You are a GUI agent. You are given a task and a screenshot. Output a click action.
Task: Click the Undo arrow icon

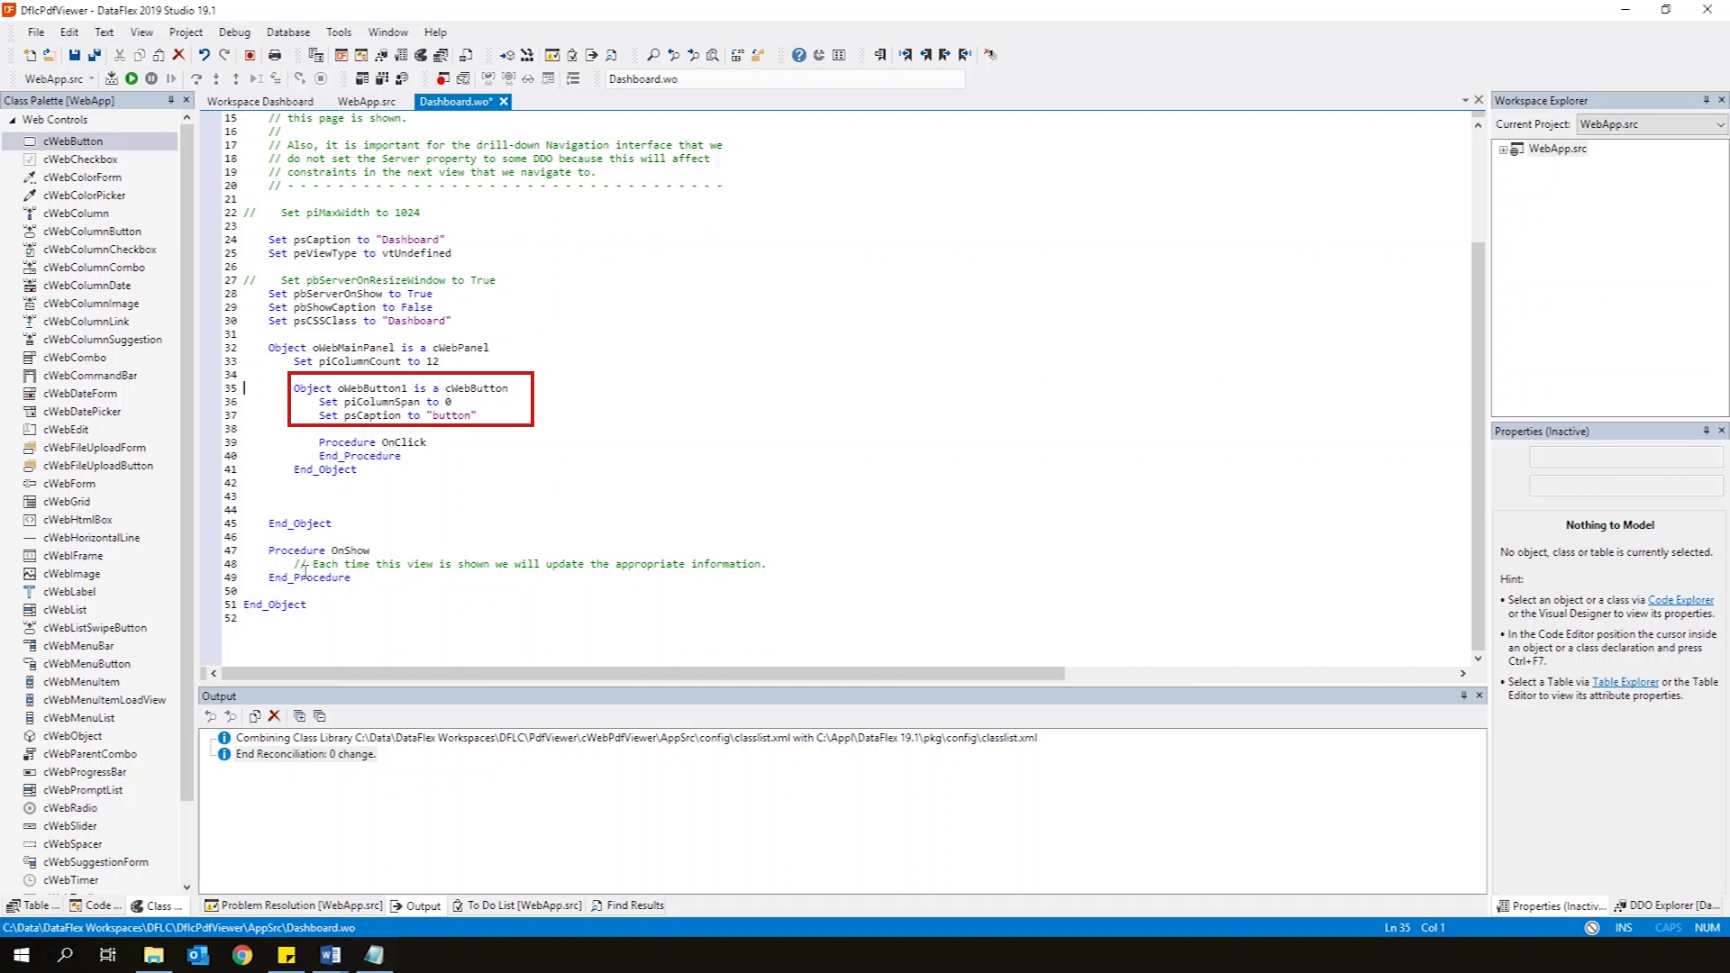[x=205, y=55]
